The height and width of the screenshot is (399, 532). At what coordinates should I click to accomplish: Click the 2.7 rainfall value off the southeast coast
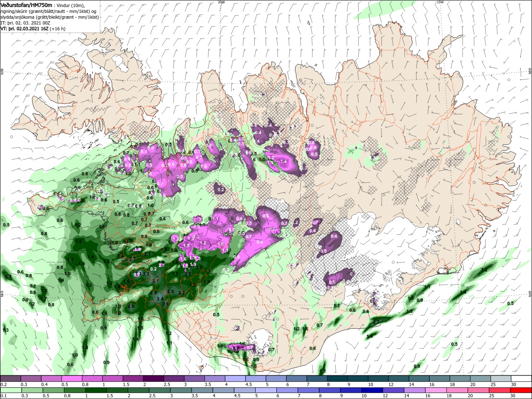tap(376, 322)
